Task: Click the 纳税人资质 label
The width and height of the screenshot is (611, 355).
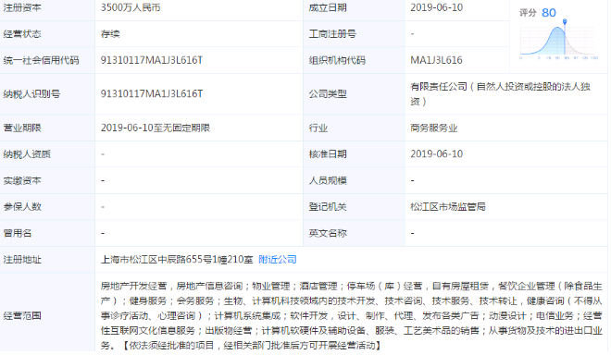Action: 27,154
